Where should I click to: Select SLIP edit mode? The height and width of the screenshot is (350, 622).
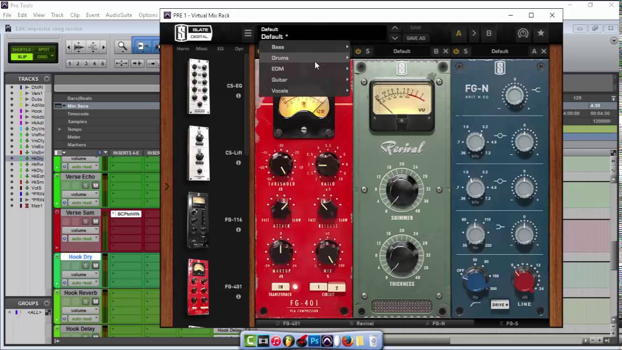click(22, 57)
